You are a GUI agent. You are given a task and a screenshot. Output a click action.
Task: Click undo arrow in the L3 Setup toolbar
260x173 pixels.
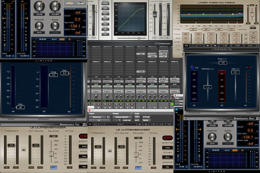95,124
